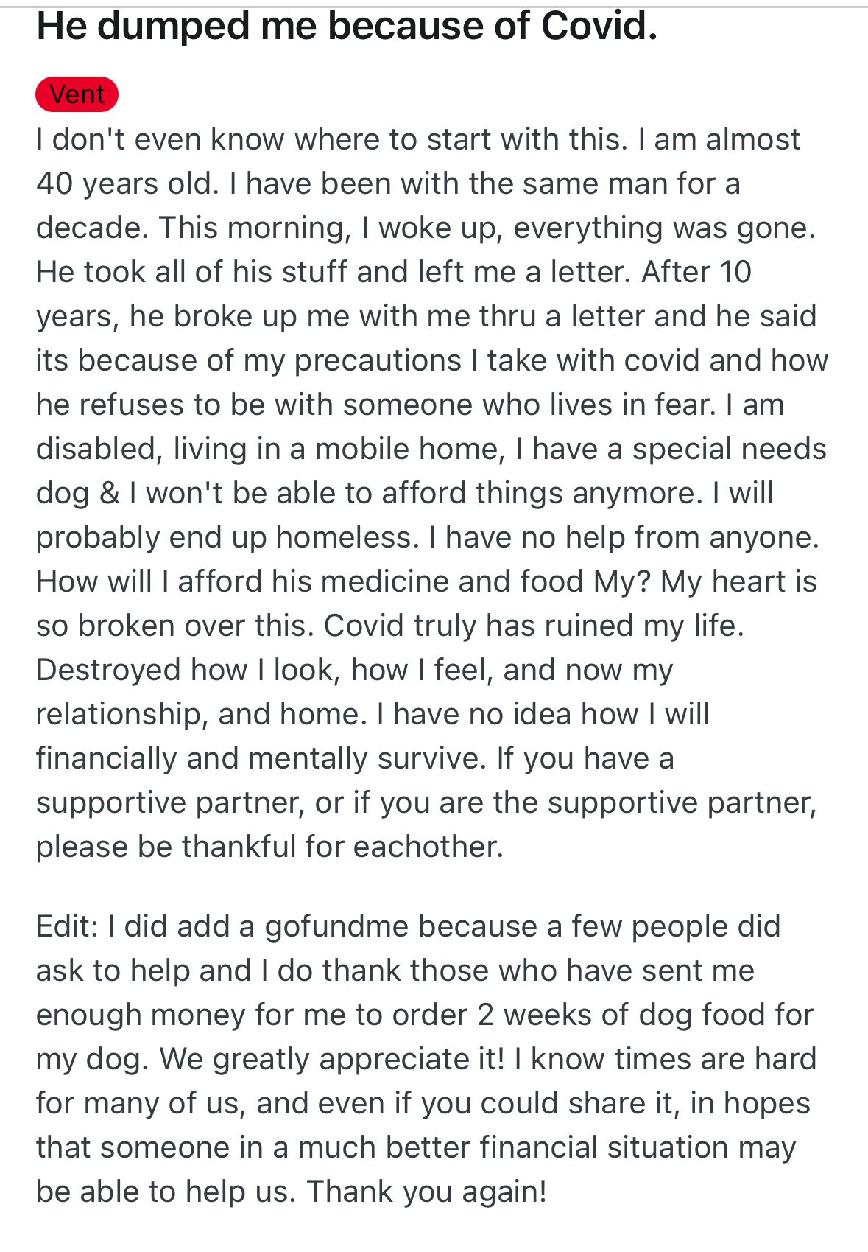Click the sentence 'Covid truly has ruined my life.'
The image size is (868, 1252).
coord(534,626)
